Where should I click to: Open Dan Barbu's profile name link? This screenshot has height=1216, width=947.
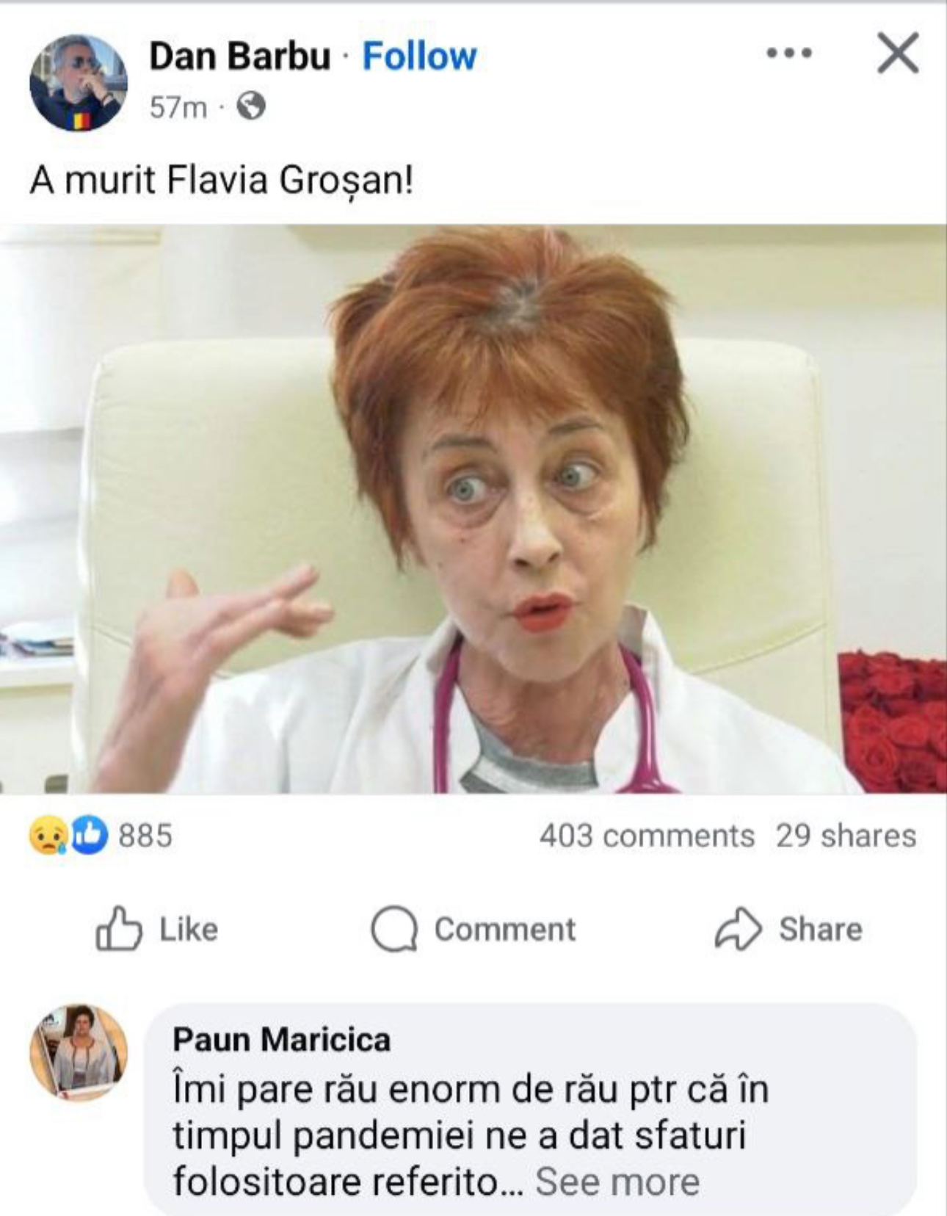239,57
